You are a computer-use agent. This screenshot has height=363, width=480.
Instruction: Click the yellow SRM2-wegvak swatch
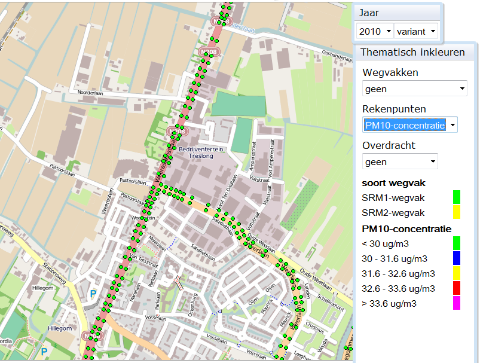(456, 212)
